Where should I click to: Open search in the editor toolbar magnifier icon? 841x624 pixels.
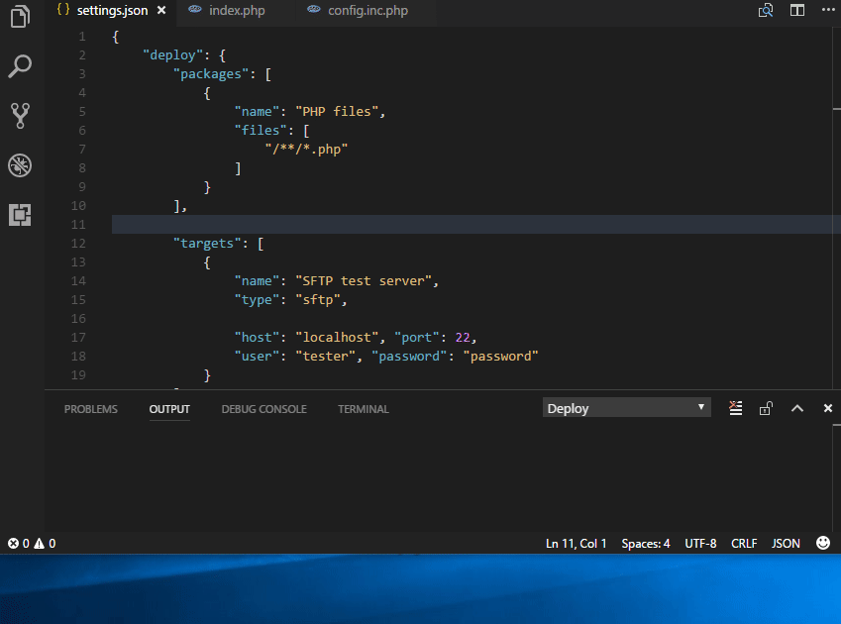pyautogui.click(x=765, y=10)
